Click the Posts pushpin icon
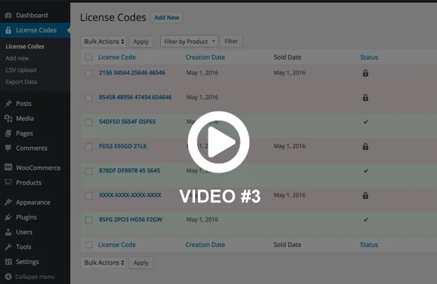This screenshot has width=437, height=284. [8, 104]
